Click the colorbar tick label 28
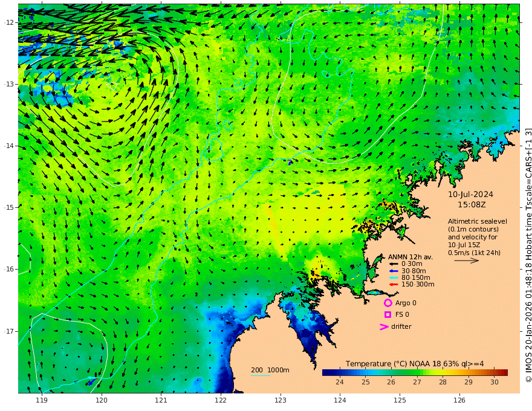 point(443,382)
